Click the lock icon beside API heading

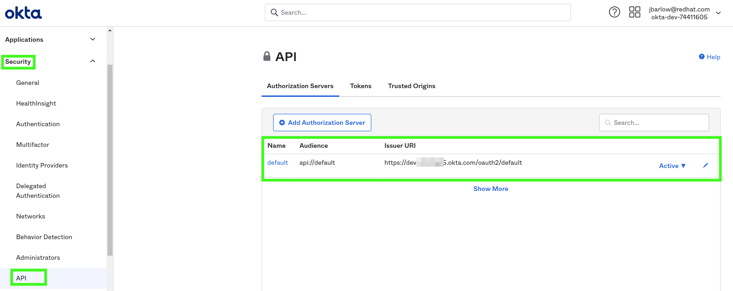[267, 56]
